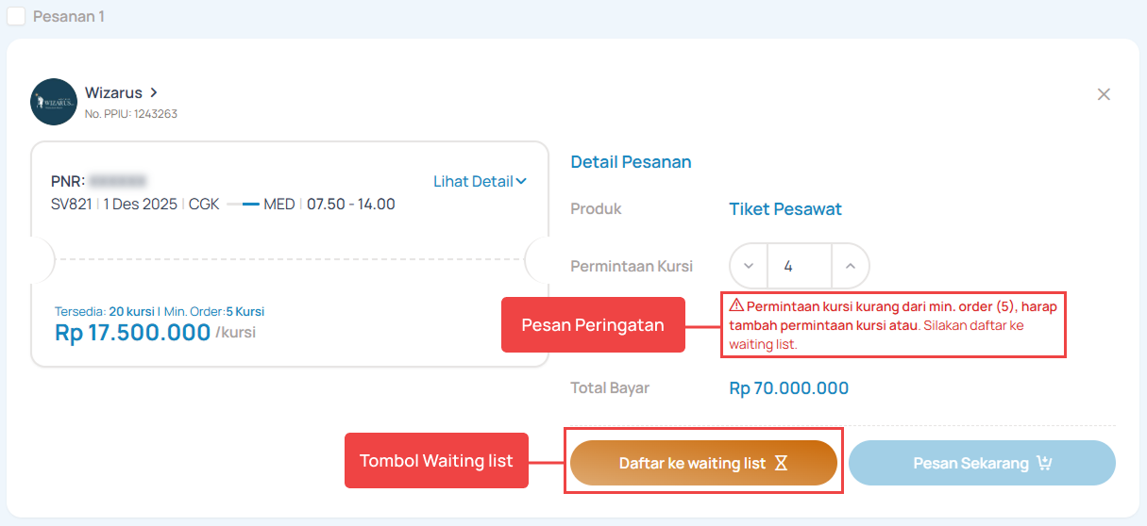This screenshot has height=526, width=1147.
Task: Click the red Pesan Peringatan label
Action: (593, 325)
